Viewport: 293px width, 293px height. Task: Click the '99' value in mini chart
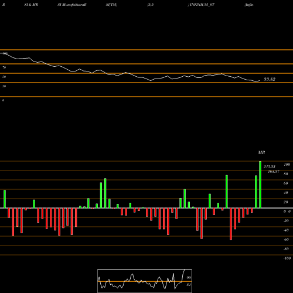(189, 278)
